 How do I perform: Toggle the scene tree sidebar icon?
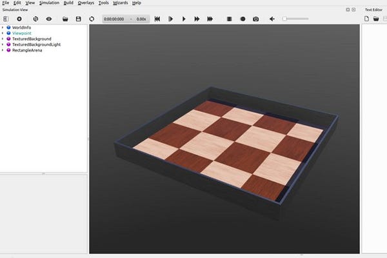(6, 19)
